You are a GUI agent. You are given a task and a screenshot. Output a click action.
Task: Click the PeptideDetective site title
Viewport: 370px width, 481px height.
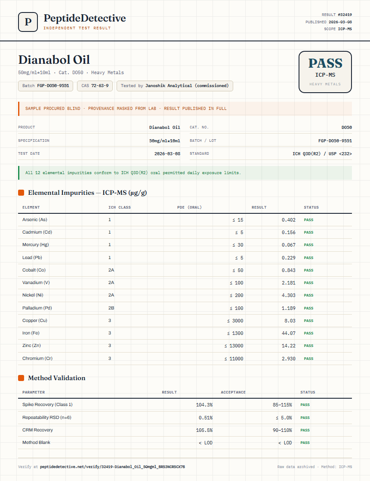(84, 18)
